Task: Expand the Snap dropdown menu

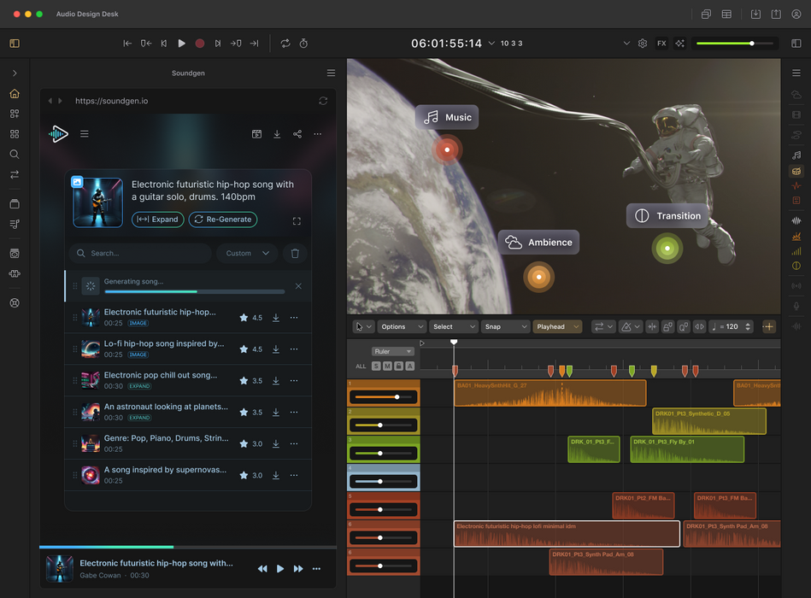Action: 505,326
